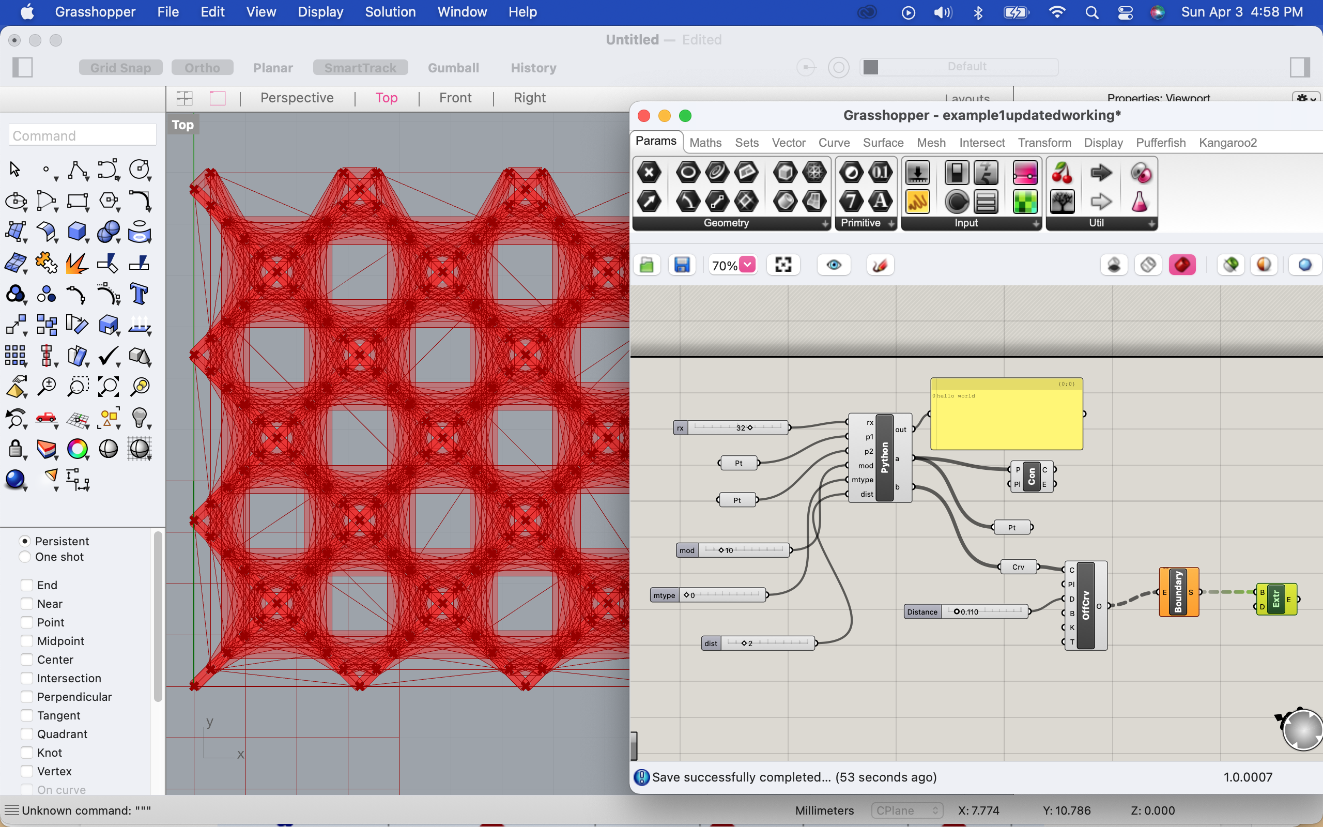The image size is (1323, 827).
Task: Select the One shot radio button
Action: pos(25,557)
